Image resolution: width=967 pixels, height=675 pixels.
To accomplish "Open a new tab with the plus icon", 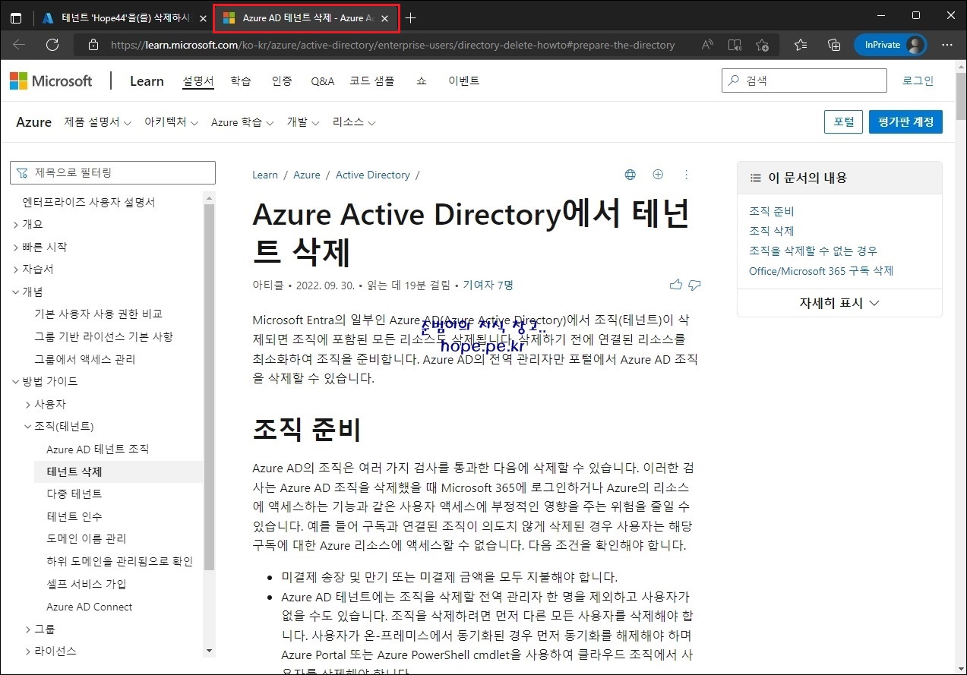I will 411,17.
